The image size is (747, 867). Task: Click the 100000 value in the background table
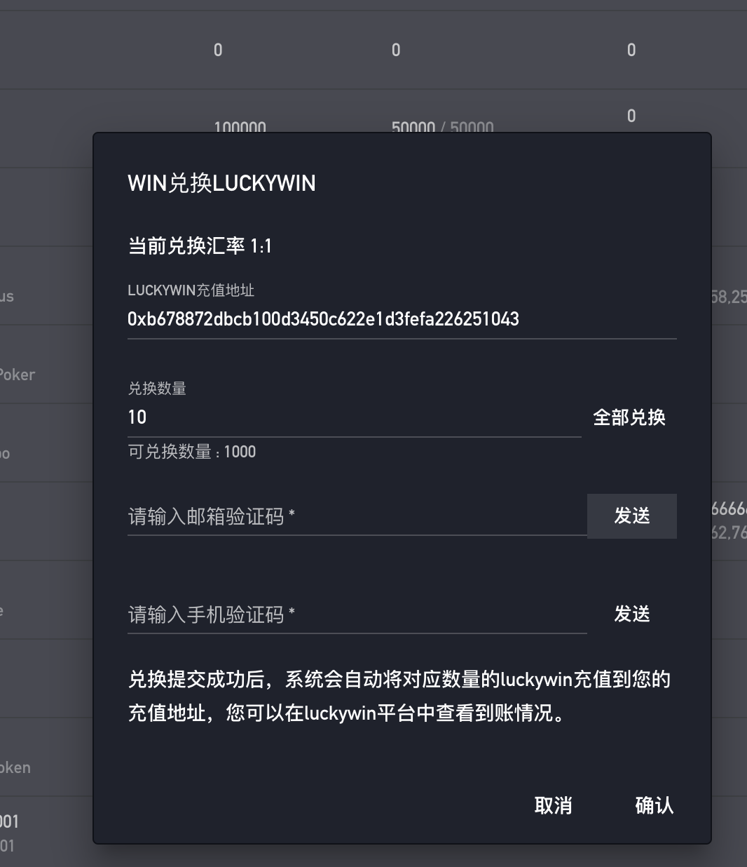(240, 127)
